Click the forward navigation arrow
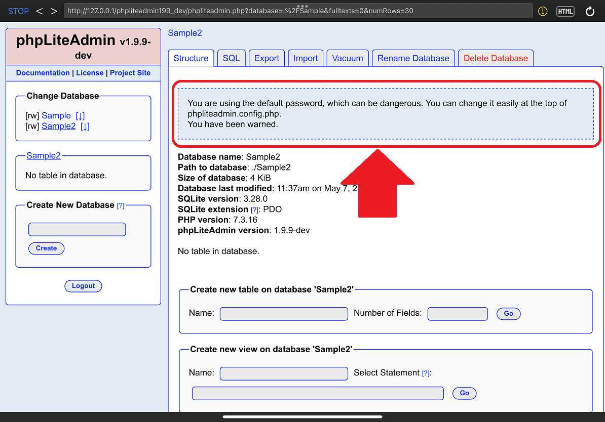This screenshot has width=605, height=422. point(54,11)
